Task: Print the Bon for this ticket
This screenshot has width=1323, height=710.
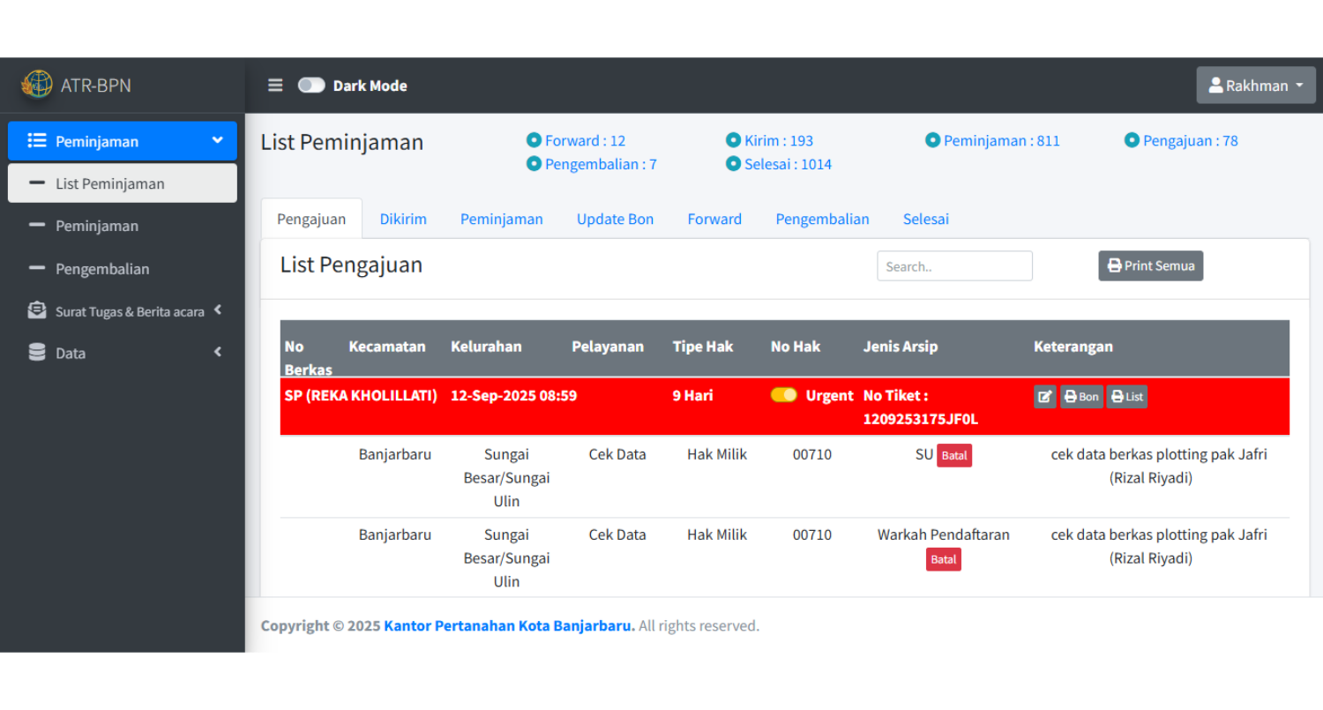Action: pos(1081,397)
